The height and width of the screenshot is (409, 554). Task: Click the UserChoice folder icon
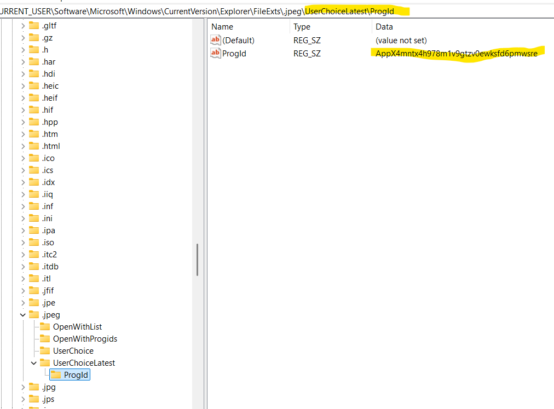coord(45,350)
